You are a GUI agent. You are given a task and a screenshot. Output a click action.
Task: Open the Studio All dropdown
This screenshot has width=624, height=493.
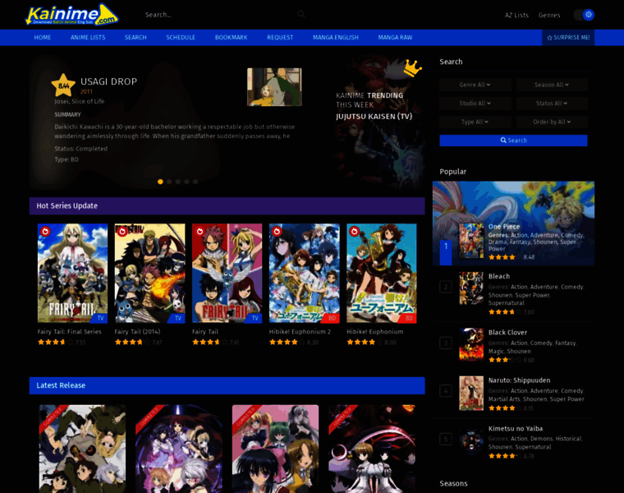coord(475,104)
